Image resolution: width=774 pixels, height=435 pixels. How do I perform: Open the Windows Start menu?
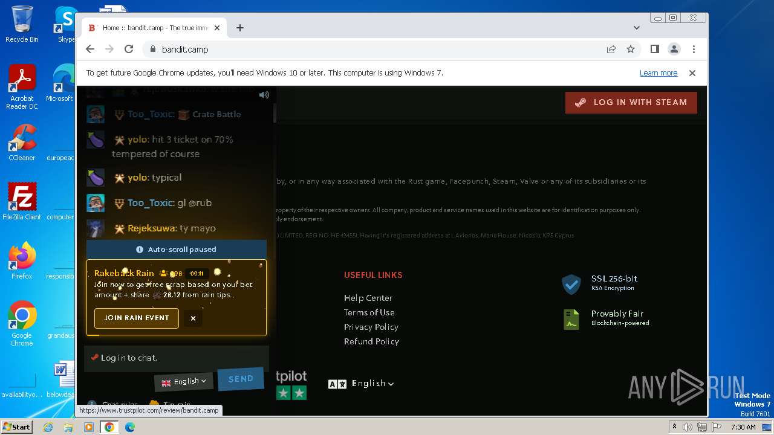coord(17,427)
